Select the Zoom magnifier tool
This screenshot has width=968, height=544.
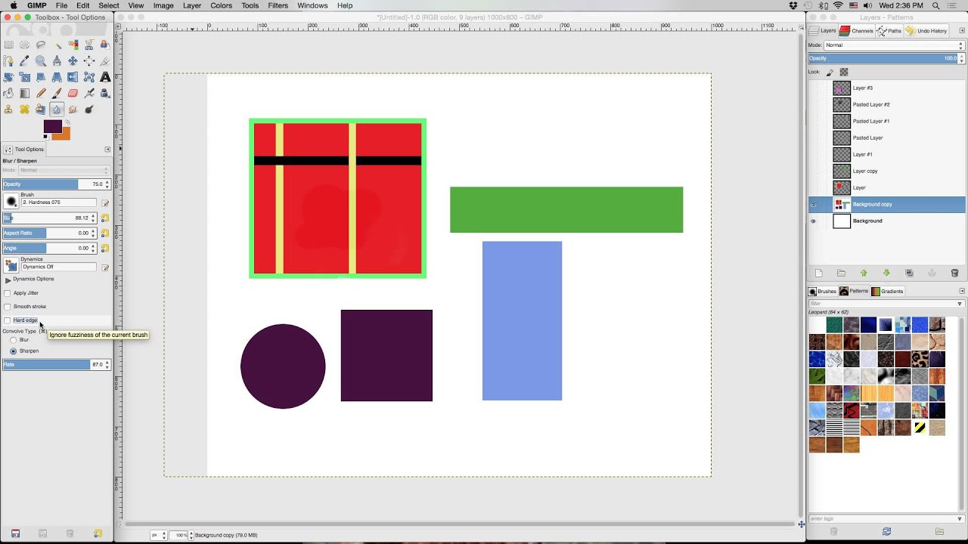tap(41, 60)
